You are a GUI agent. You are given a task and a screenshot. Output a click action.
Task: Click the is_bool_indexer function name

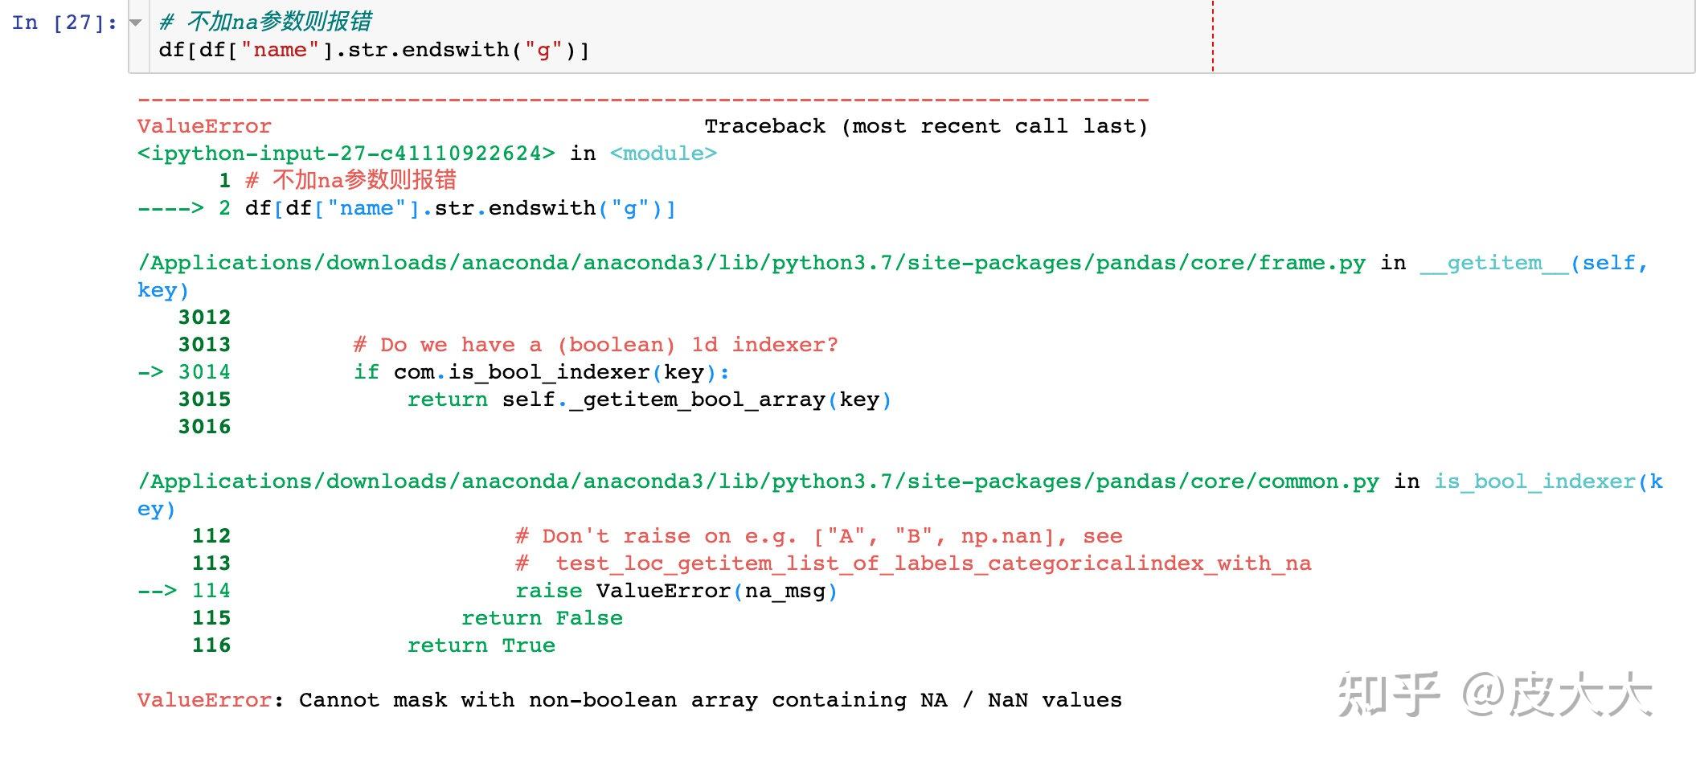pyautogui.click(x=1534, y=482)
